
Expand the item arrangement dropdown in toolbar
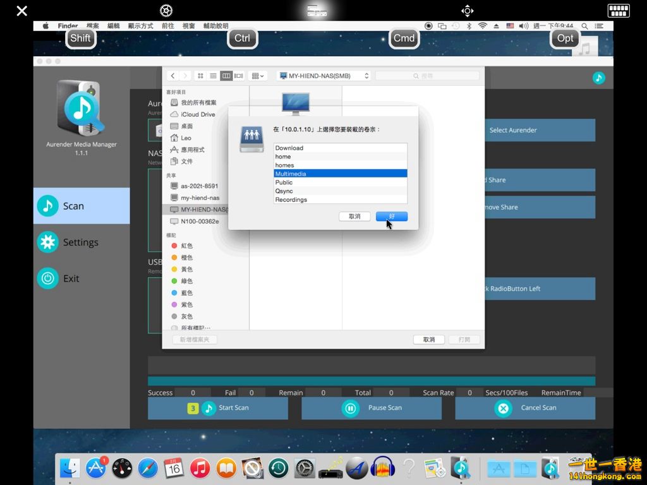pos(258,76)
